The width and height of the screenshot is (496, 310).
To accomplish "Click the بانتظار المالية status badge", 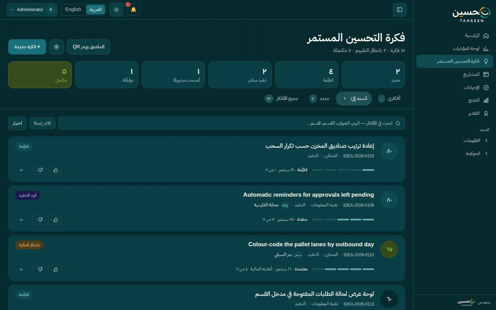I will (x=29, y=245).
